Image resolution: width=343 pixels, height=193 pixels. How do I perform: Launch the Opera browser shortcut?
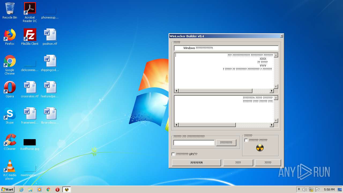pyautogui.click(x=10, y=90)
